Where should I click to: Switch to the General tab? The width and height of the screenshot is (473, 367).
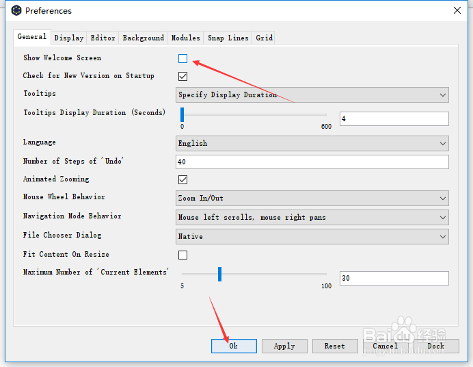(x=32, y=37)
